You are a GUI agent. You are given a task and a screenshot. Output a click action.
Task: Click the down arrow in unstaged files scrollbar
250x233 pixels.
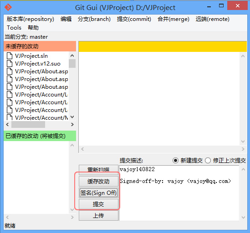(x=72, y=117)
